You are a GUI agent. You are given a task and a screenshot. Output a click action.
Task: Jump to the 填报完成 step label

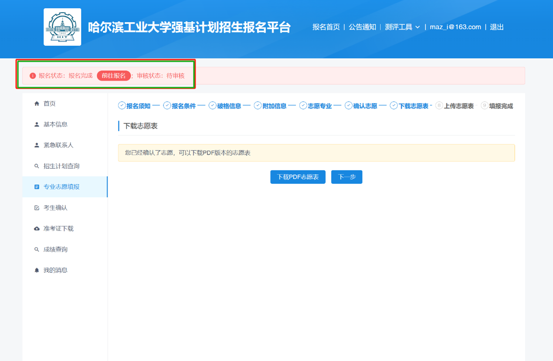[501, 106]
